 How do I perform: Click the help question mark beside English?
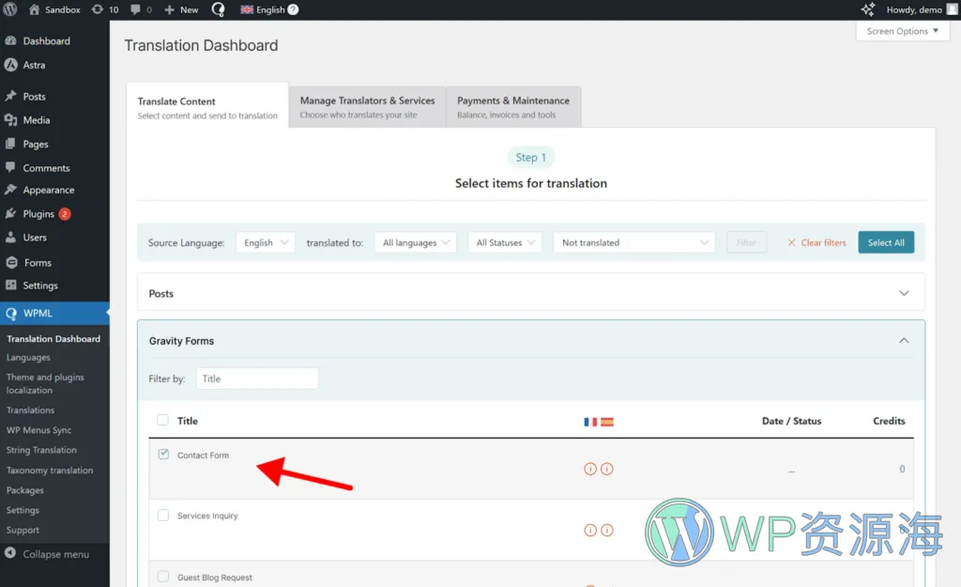tap(293, 9)
